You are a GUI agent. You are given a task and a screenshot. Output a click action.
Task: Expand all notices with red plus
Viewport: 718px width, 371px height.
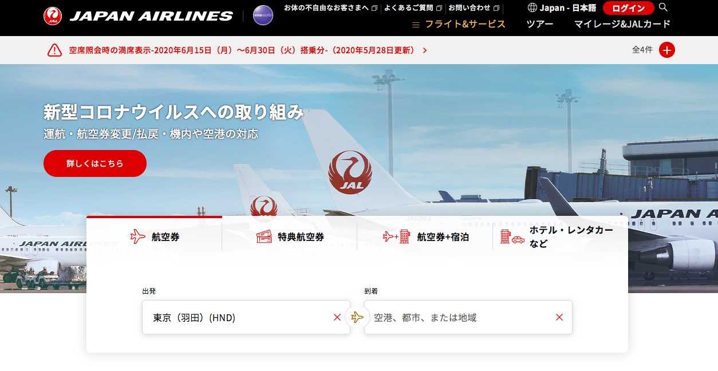(x=667, y=50)
